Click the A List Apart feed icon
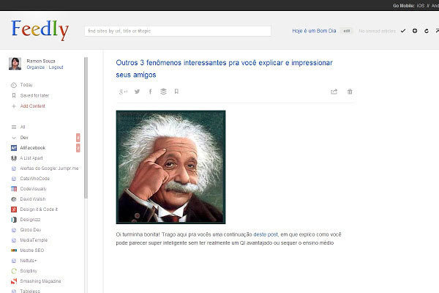This screenshot has width=439, height=293. [13, 158]
